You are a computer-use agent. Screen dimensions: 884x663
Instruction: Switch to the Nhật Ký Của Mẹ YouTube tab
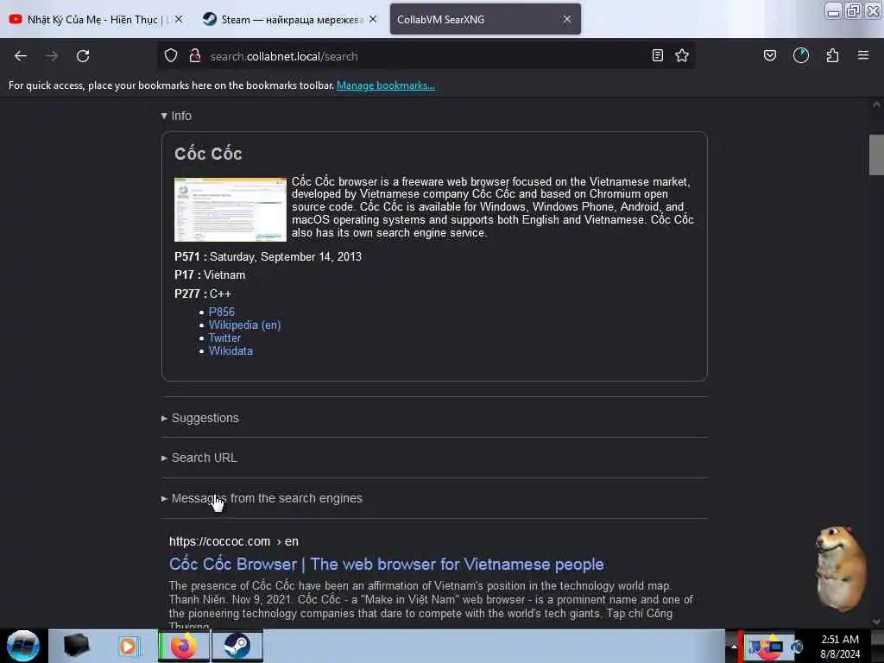click(96, 19)
